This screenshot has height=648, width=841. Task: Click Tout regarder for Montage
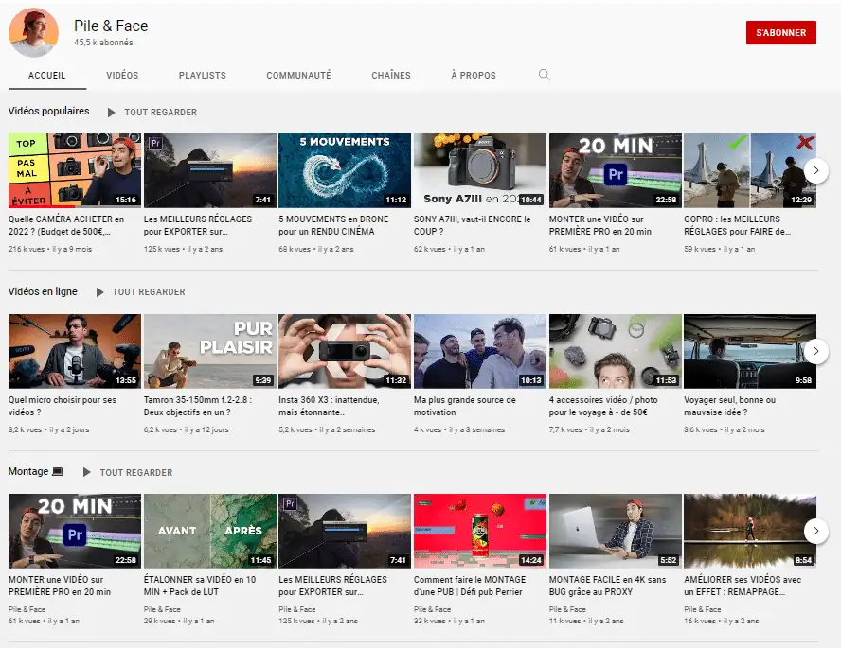[x=136, y=473]
